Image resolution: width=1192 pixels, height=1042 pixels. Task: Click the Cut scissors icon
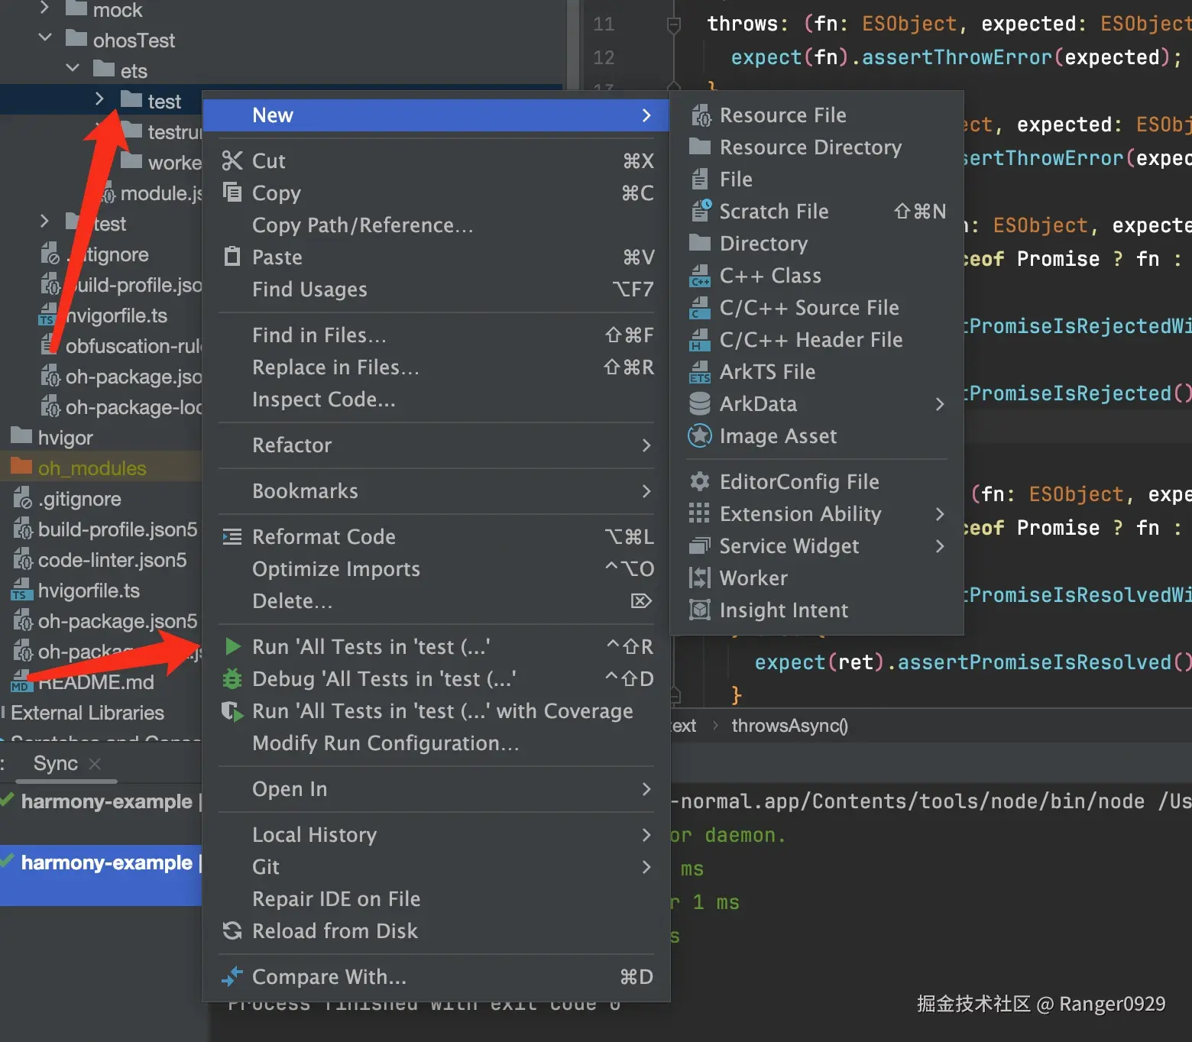(x=232, y=160)
